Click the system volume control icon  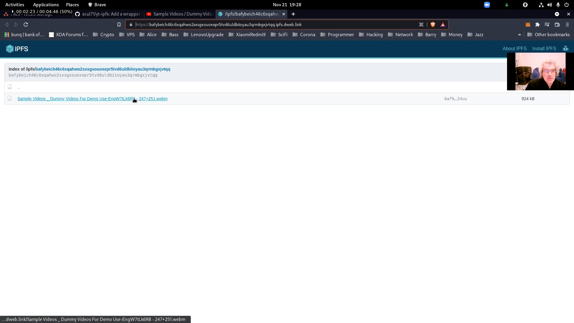click(549, 4)
